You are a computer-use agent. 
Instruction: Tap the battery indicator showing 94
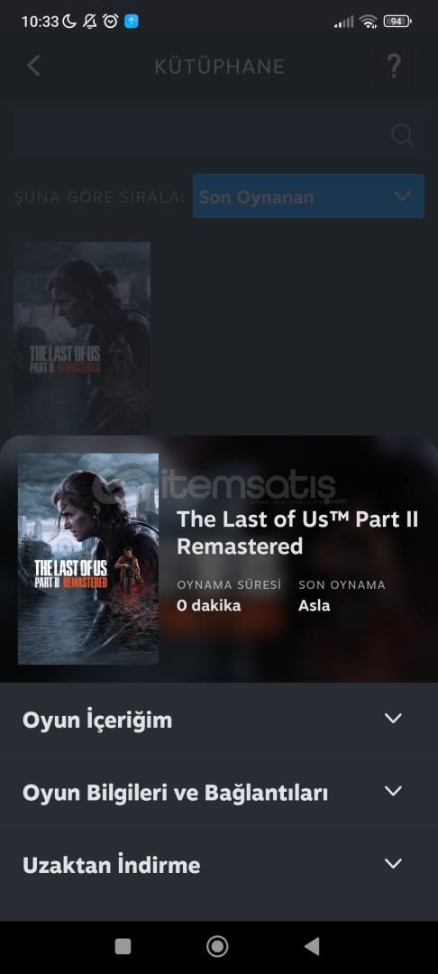[x=397, y=22]
